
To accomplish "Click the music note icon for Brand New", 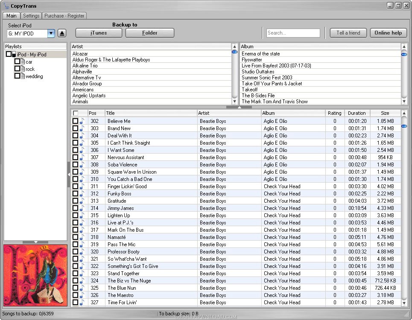I will tap(82, 128).
